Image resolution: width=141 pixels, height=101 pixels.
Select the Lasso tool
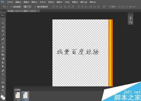[x=3, y=23]
